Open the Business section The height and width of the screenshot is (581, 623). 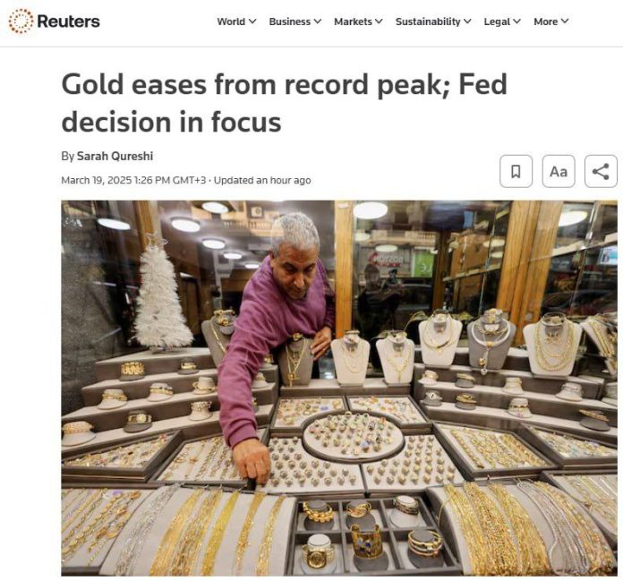pos(290,21)
